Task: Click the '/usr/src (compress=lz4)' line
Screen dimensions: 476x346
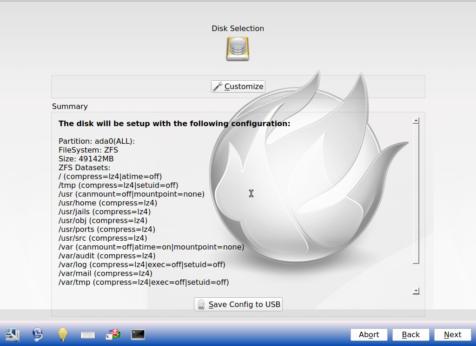Action: (x=103, y=238)
